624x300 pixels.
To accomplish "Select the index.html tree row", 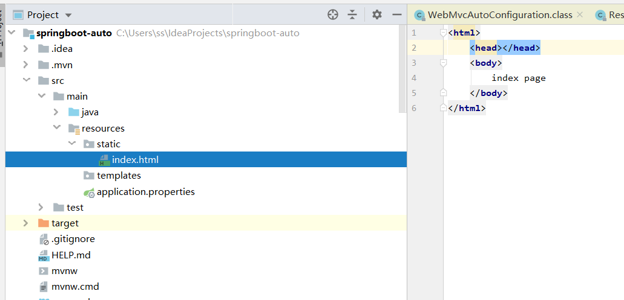I will [x=206, y=159].
